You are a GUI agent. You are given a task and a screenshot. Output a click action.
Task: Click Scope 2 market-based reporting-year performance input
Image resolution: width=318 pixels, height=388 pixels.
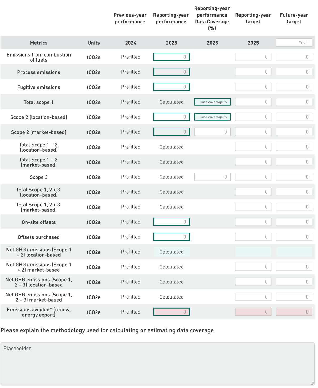click(171, 132)
